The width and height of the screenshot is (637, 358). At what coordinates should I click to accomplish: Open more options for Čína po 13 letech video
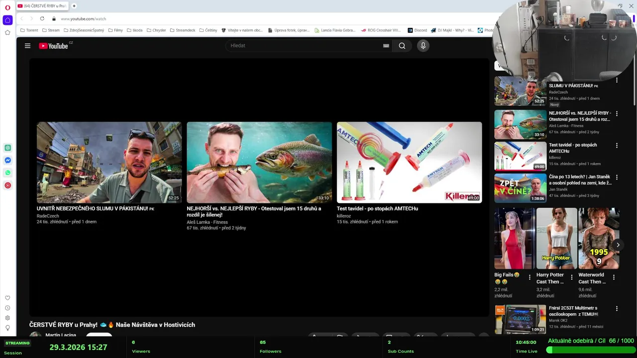pyautogui.click(x=617, y=177)
